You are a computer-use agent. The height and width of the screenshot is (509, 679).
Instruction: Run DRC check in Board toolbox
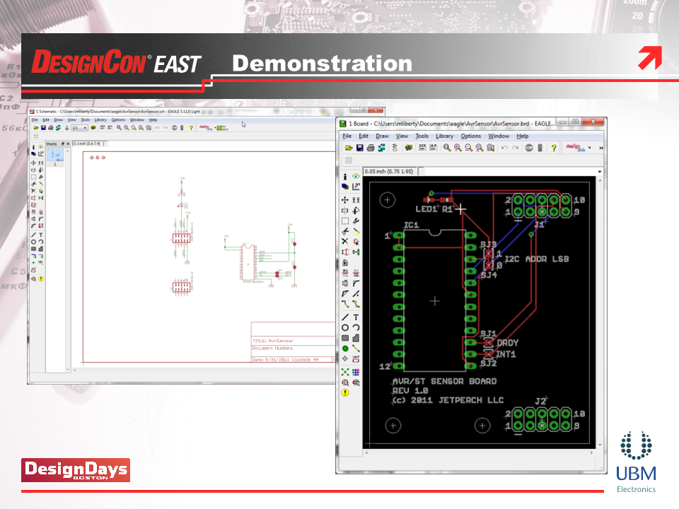(356, 382)
